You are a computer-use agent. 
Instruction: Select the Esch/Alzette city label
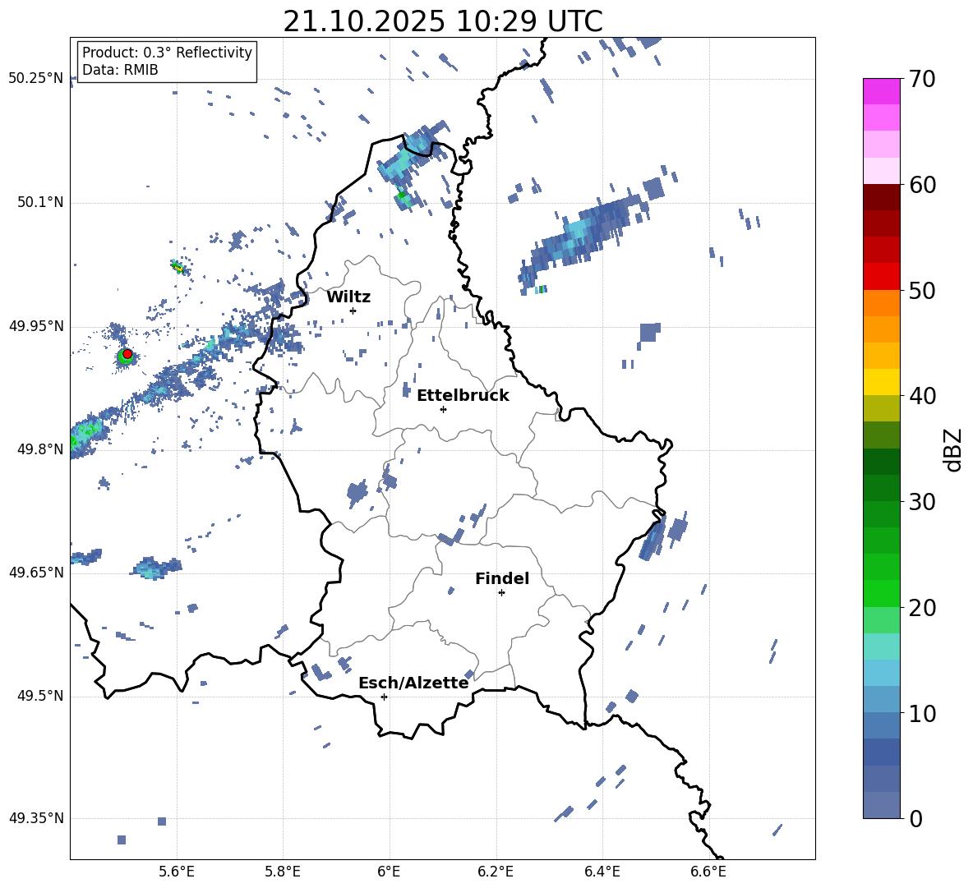coord(413,683)
